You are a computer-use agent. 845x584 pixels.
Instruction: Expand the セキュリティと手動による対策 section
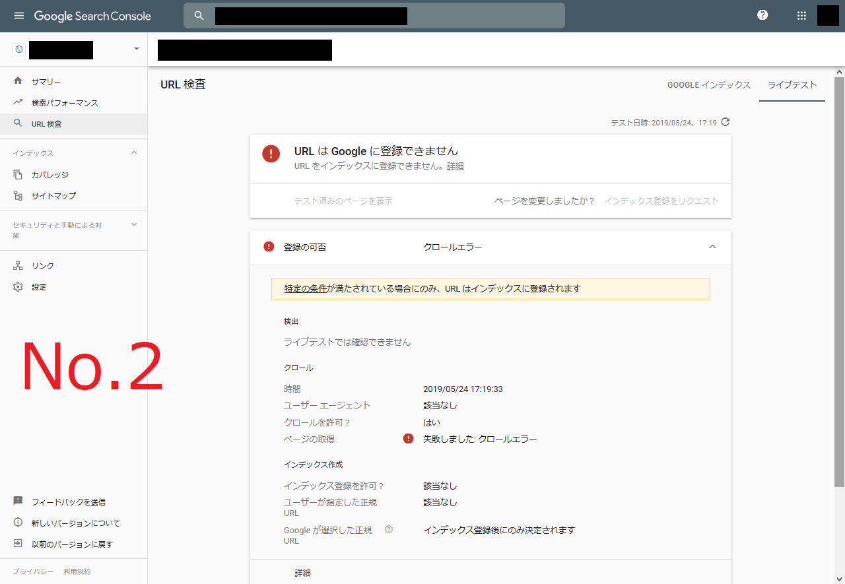tap(134, 225)
